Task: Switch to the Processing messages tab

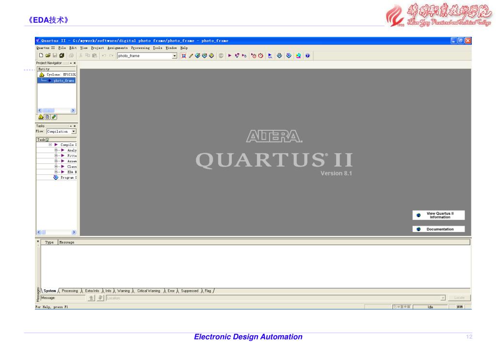Action: click(x=70, y=291)
